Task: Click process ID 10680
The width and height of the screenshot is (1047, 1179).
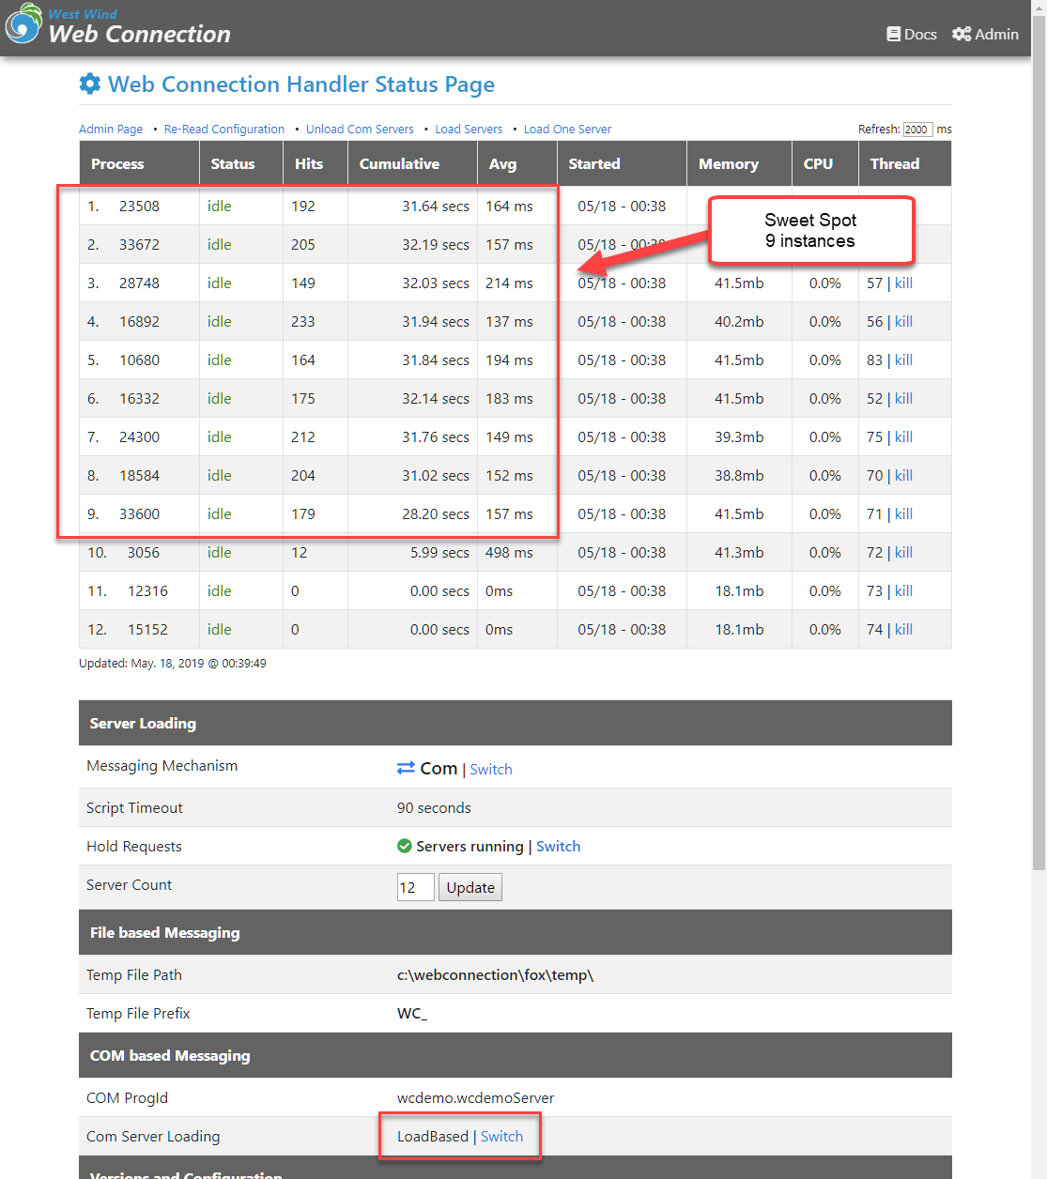Action: pyautogui.click(x=139, y=360)
